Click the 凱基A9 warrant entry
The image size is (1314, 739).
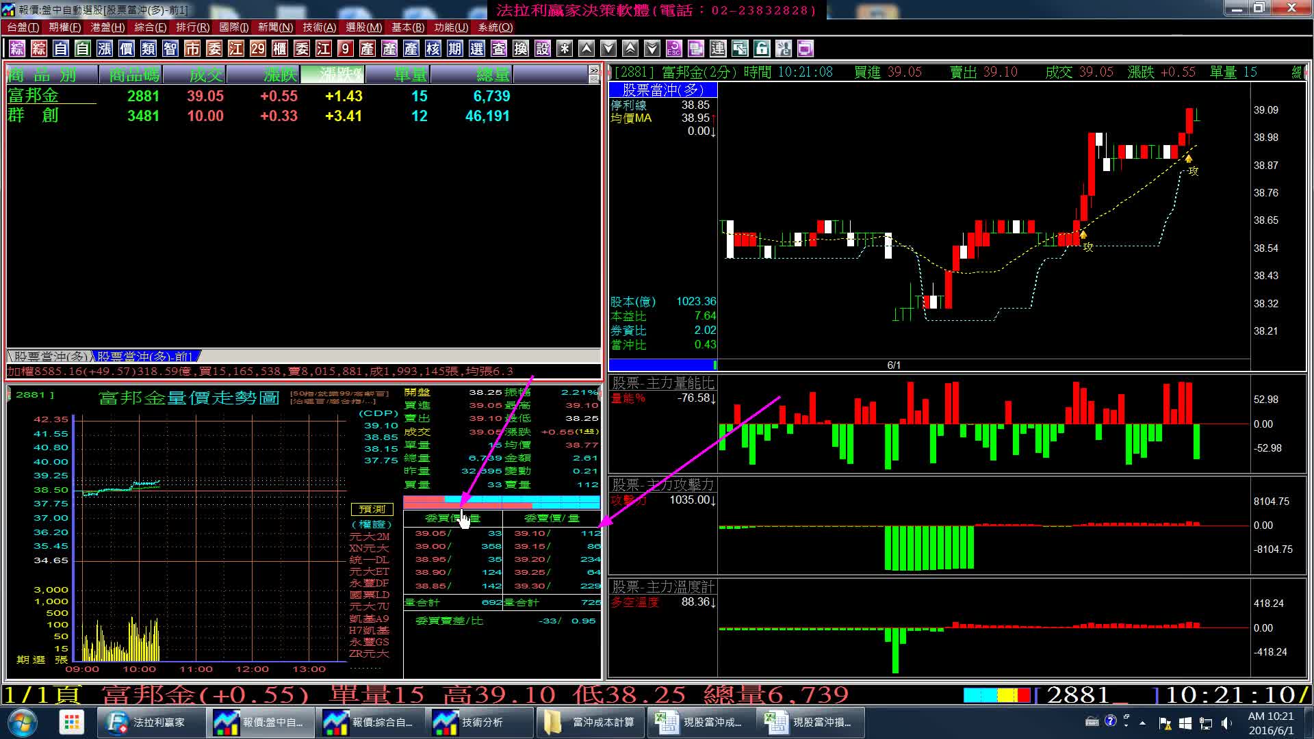[x=370, y=619]
